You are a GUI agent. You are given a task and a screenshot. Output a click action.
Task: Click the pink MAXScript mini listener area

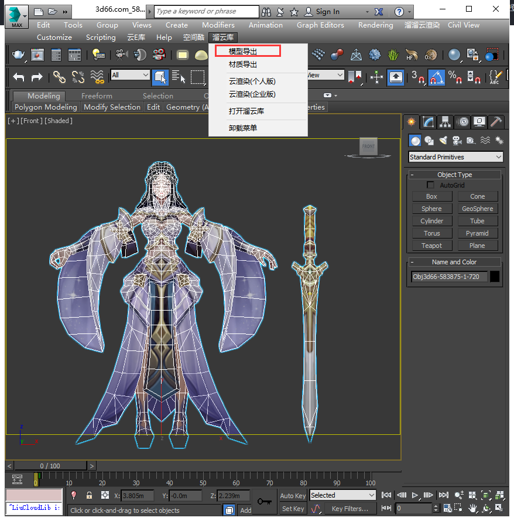[34, 495]
